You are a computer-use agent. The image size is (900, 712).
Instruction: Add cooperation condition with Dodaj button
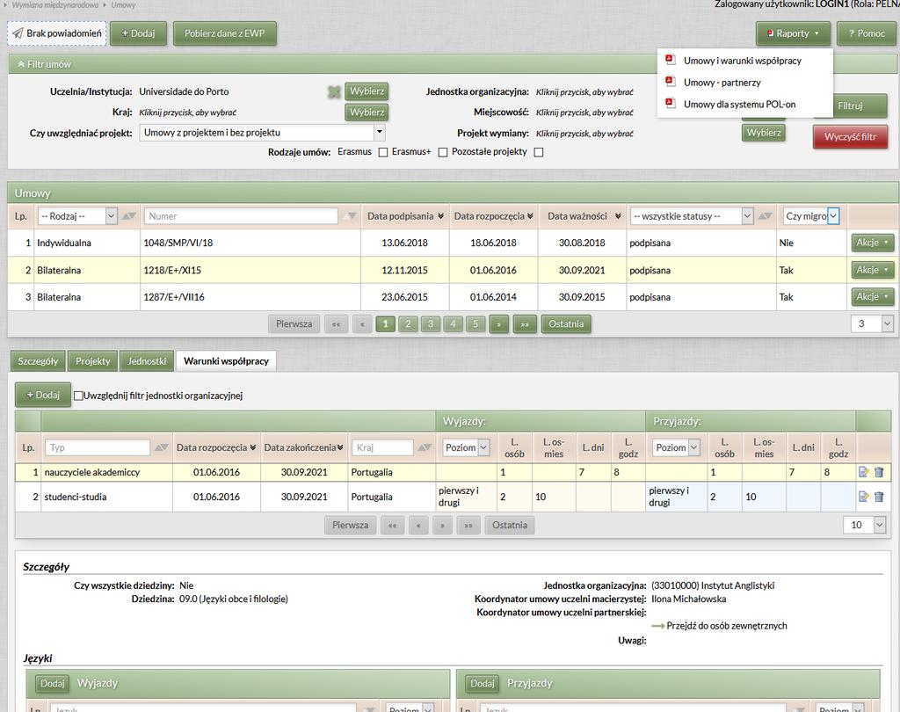pyautogui.click(x=43, y=395)
